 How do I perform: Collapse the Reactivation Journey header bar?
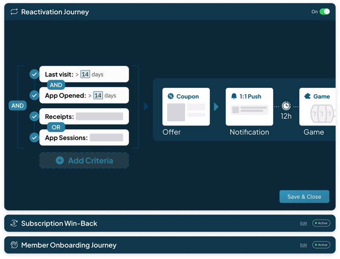tap(170, 12)
